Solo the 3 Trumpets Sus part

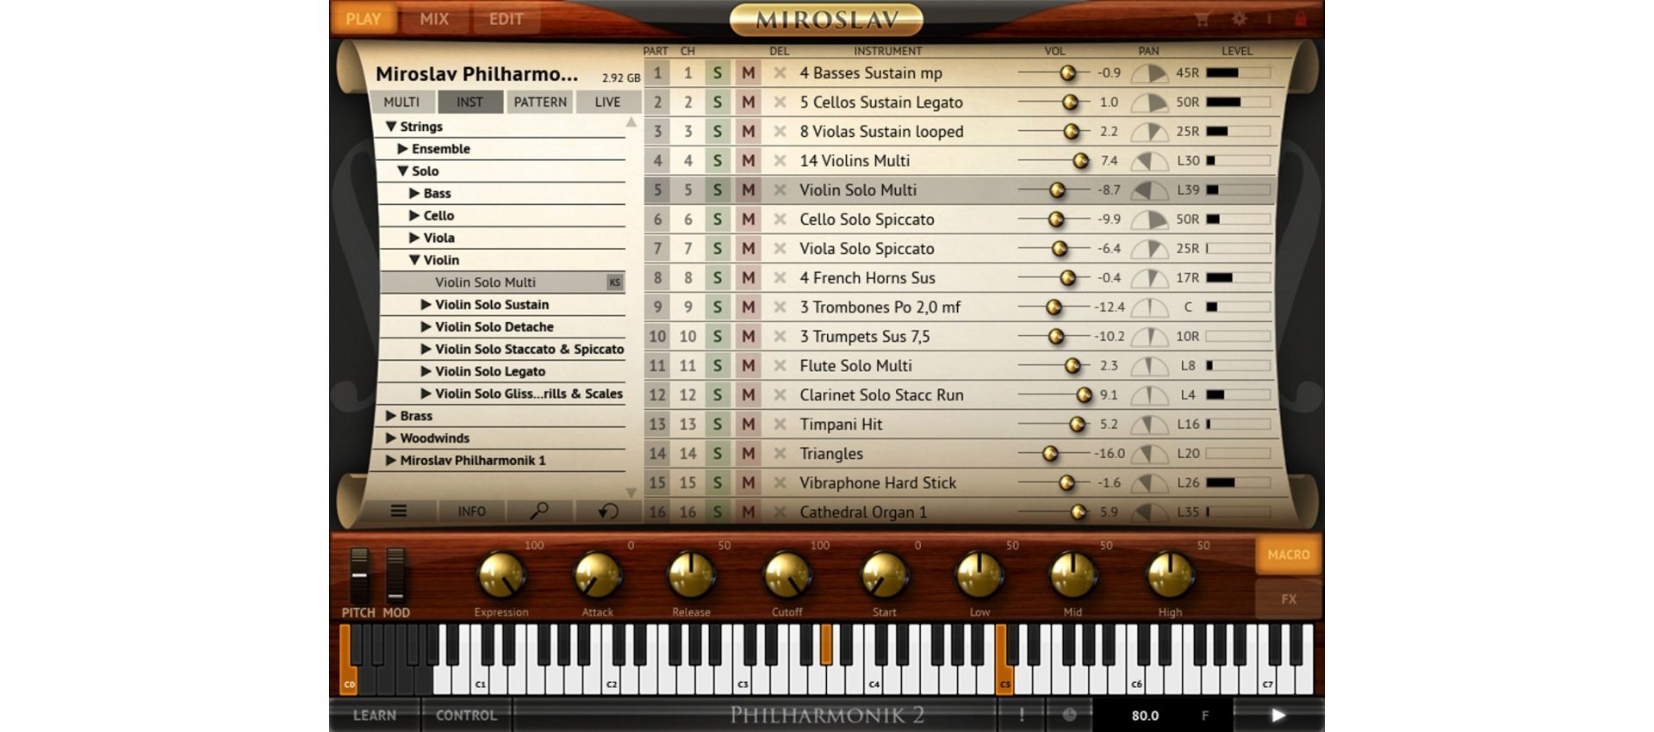pos(717,337)
